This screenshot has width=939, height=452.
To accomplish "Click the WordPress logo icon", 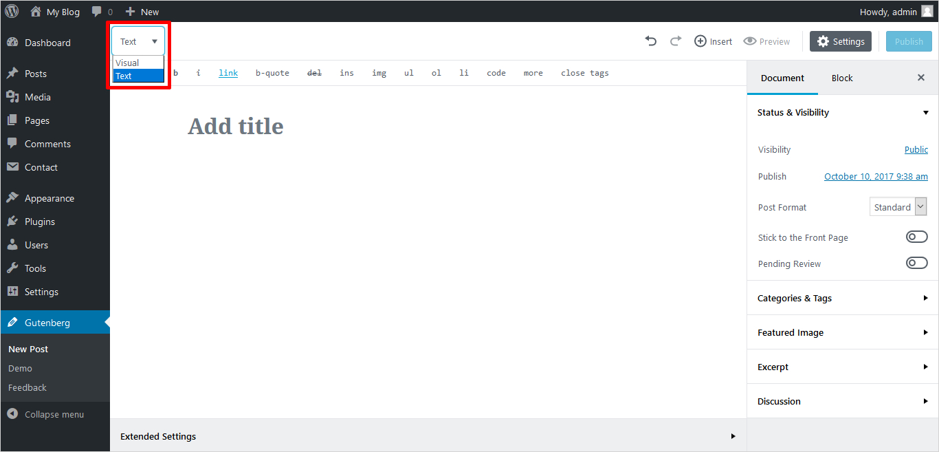I will (12, 11).
